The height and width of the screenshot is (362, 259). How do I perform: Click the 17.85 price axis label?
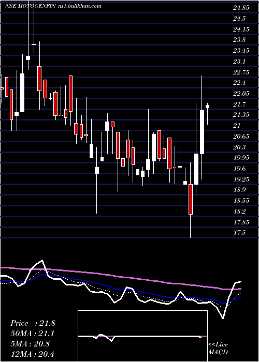[241, 222]
